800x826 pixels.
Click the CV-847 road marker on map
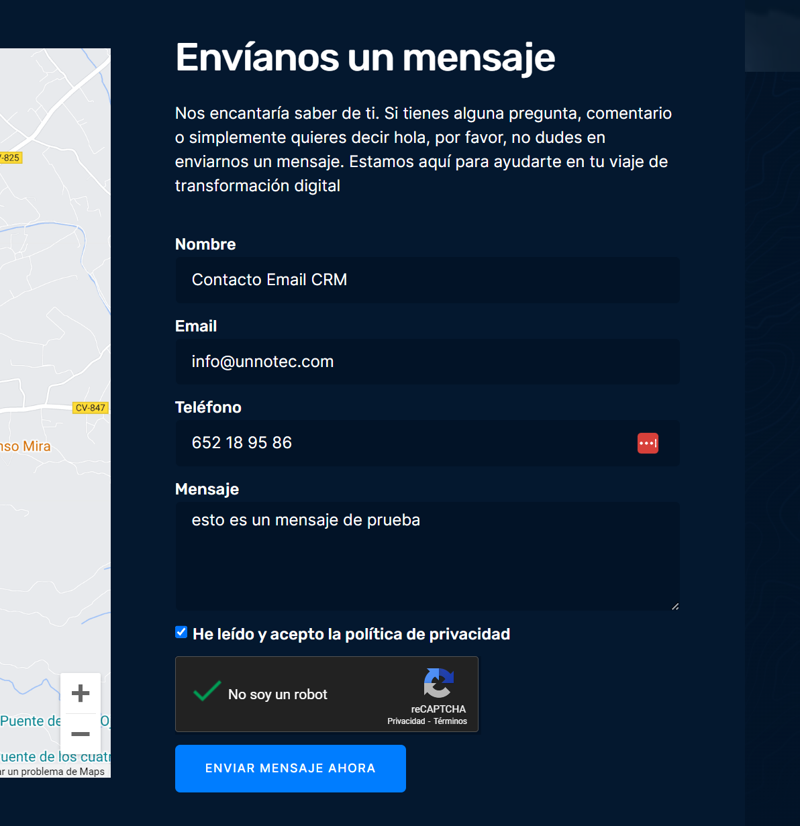coord(91,408)
